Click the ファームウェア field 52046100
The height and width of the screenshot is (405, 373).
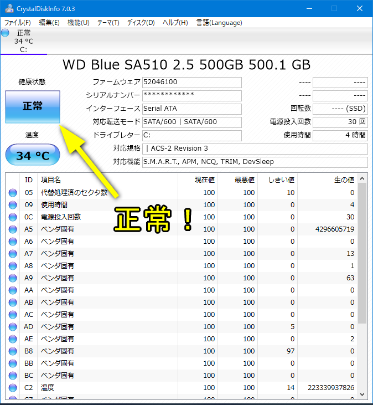tap(192, 83)
